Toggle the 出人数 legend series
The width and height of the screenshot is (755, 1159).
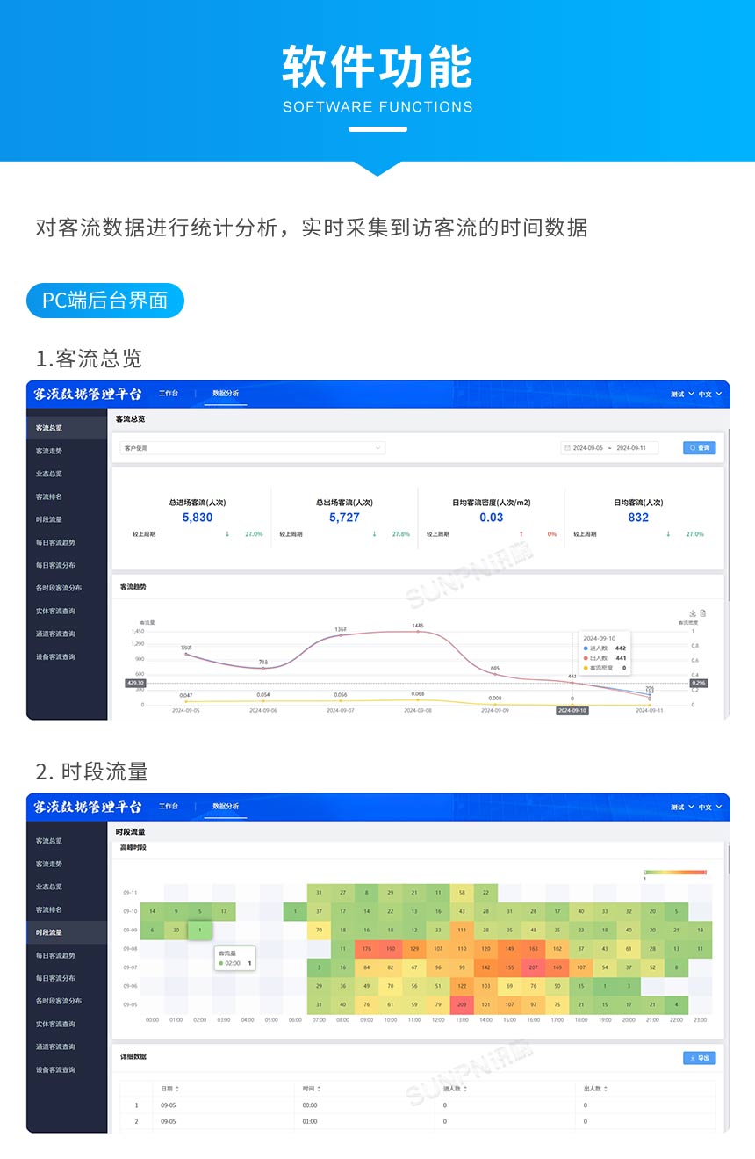pyautogui.click(x=598, y=657)
